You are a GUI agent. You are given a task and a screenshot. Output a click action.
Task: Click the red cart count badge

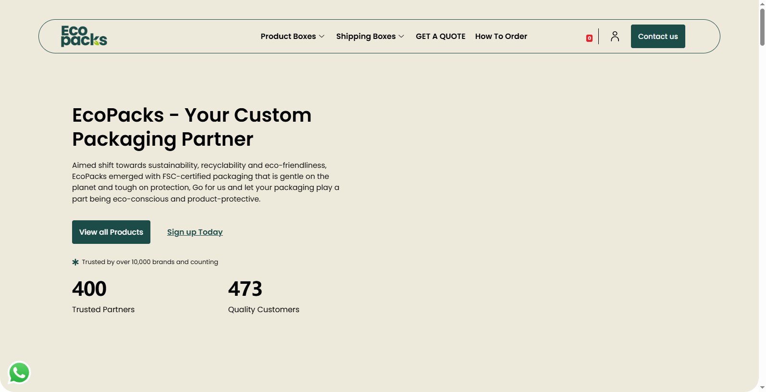click(x=589, y=38)
